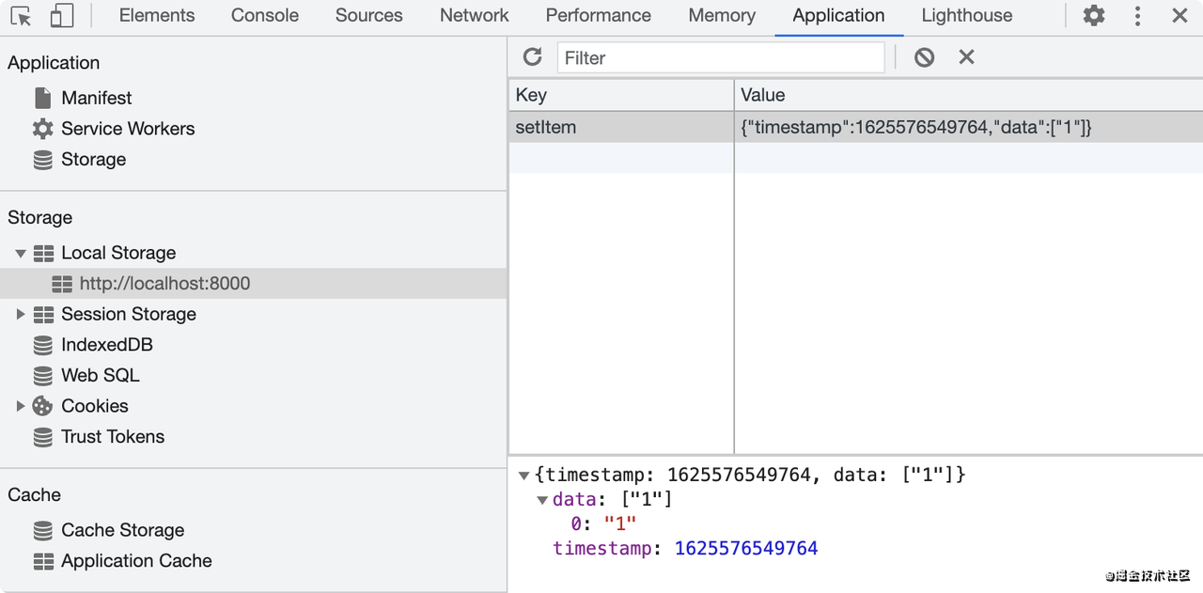Image resolution: width=1203 pixels, height=593 pixels.
Task: Toggle the device toolbar icon
Action: click(62, 16)
